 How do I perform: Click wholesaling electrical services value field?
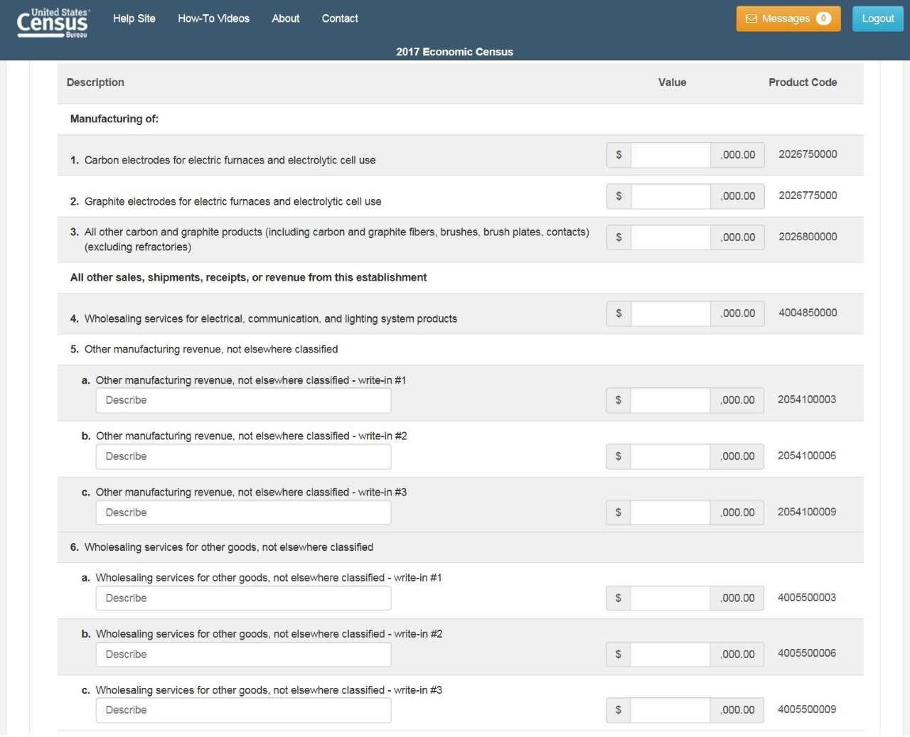coord(670,313)
